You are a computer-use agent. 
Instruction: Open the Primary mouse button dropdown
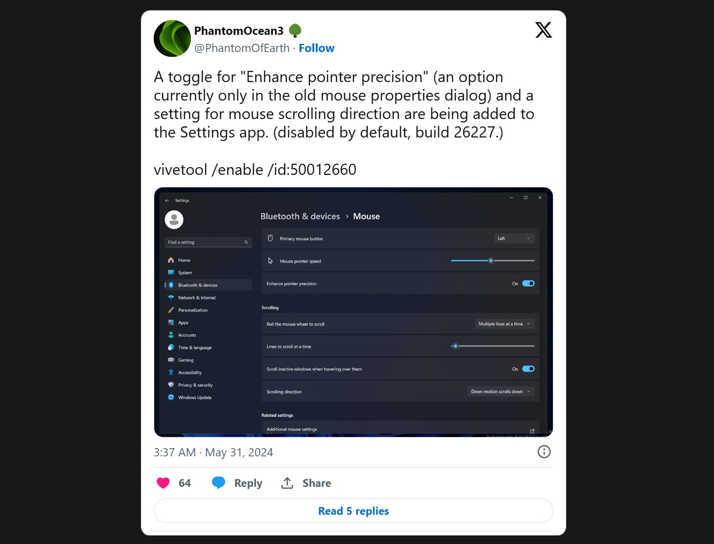[x=514, y=238]
